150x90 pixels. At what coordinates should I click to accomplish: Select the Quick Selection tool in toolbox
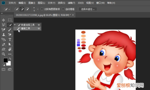pyautogui.click(x=10, y=25)
